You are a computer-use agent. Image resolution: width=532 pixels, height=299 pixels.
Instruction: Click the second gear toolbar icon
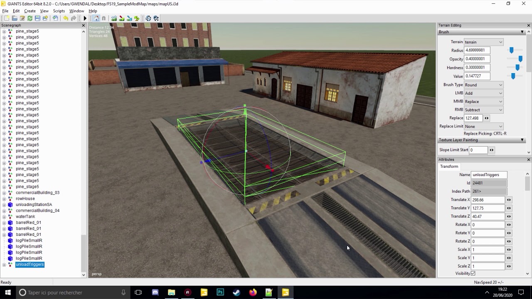tap(156, 18)
